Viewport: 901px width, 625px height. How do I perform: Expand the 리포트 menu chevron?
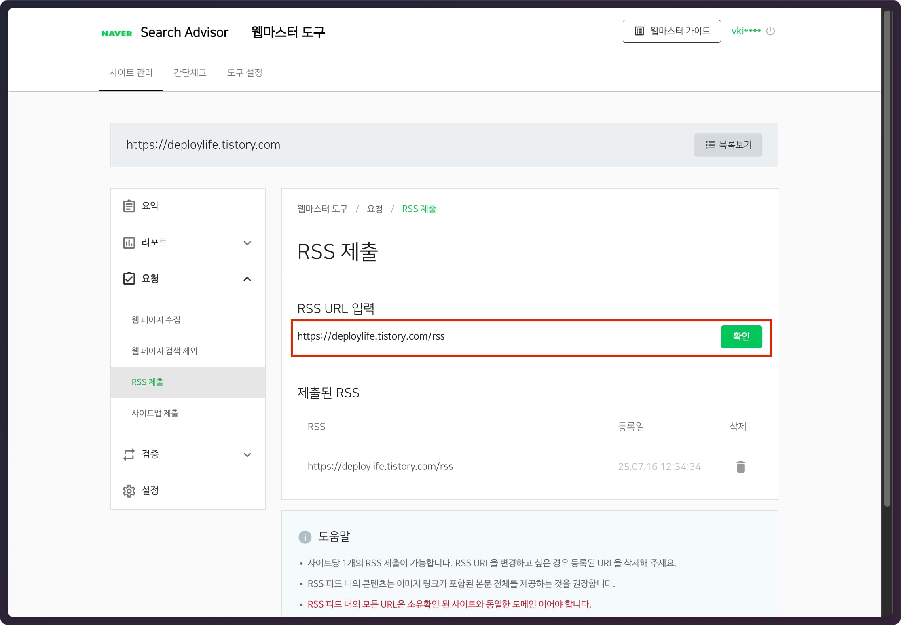point(247,243)
